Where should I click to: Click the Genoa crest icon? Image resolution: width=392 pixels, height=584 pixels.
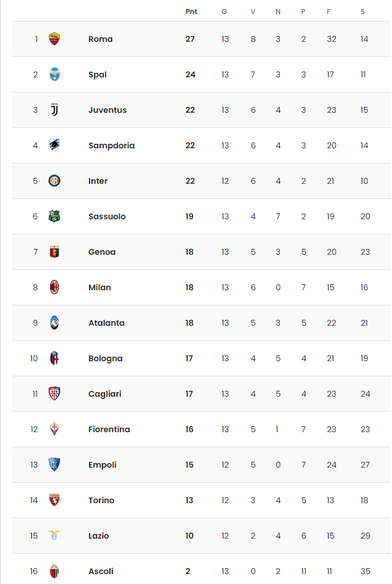[x=54, y=252]
